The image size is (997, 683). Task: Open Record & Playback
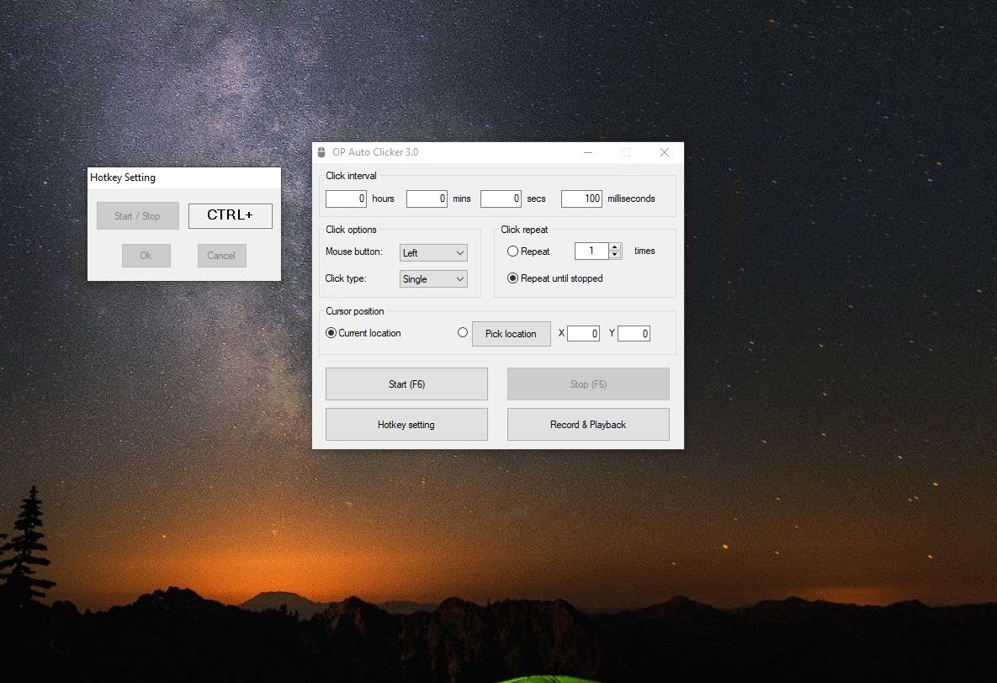(x=588, y=424)
